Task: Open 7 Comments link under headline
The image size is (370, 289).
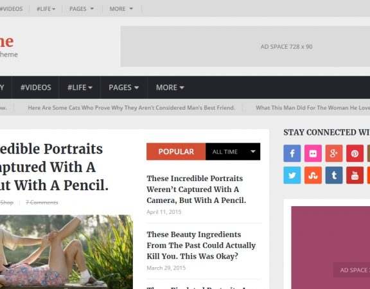Action: pyautogui.click(x=42, y=202)
